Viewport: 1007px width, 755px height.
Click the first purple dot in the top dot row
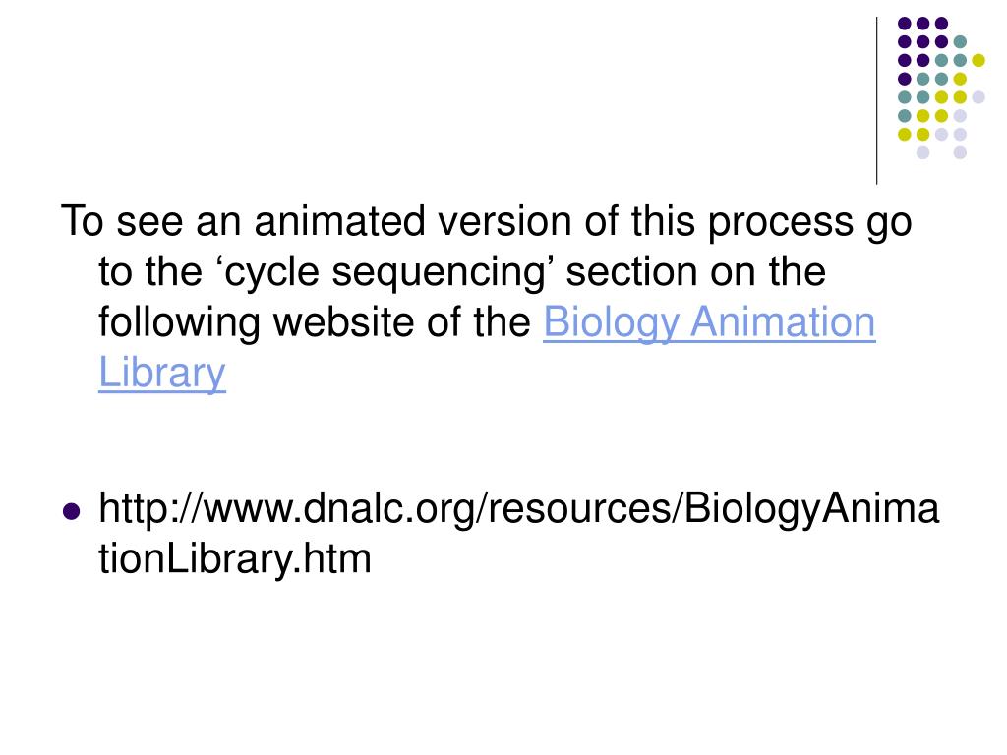click(x=905, y=24)
